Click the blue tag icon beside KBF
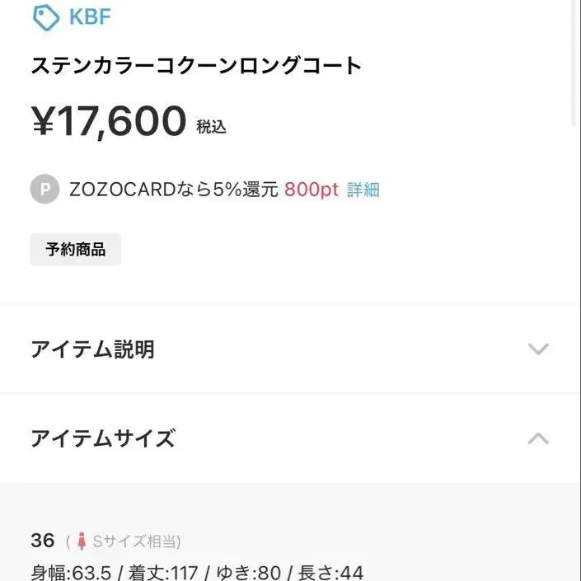 tap(46, 16)
